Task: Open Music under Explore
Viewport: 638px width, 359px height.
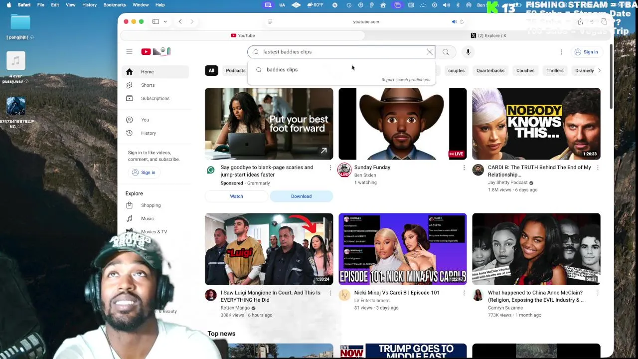Action: click(x=155, y=218)
